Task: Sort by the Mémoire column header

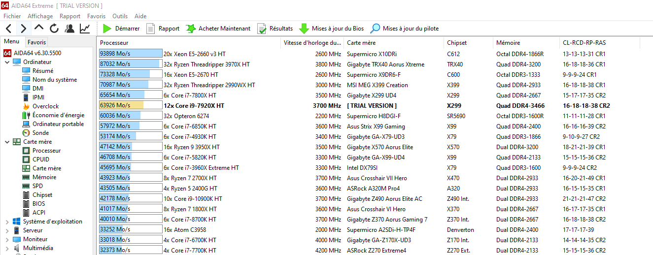Action: [x=526, y=43]
